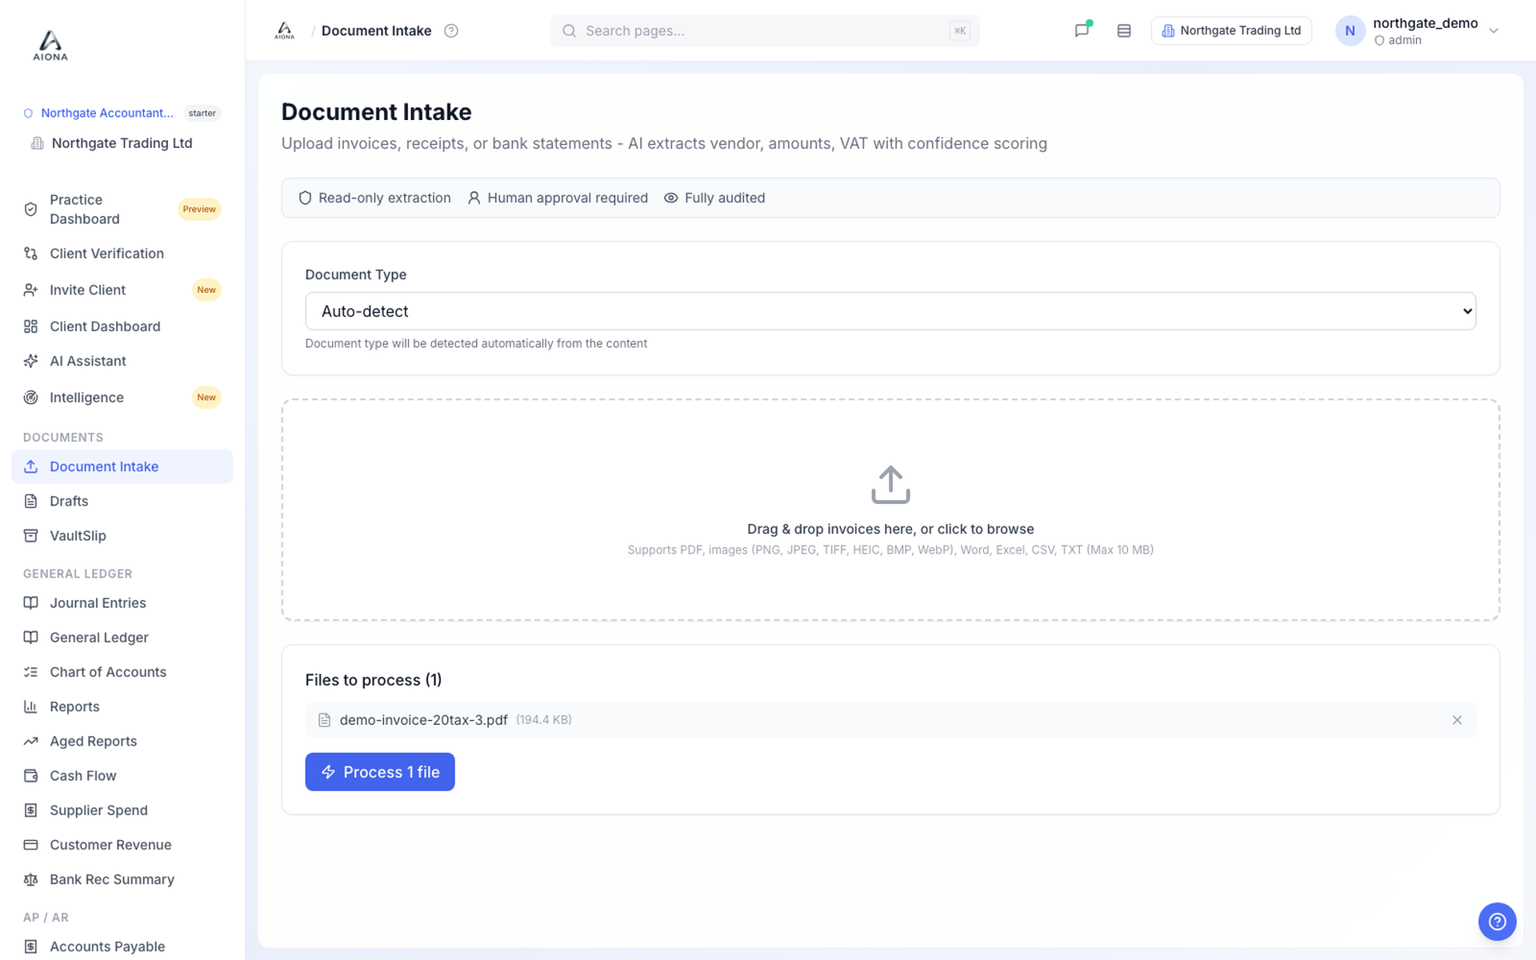Click the Intelligence target icon
Viewport: 1536px width, 960px height.
30,398
